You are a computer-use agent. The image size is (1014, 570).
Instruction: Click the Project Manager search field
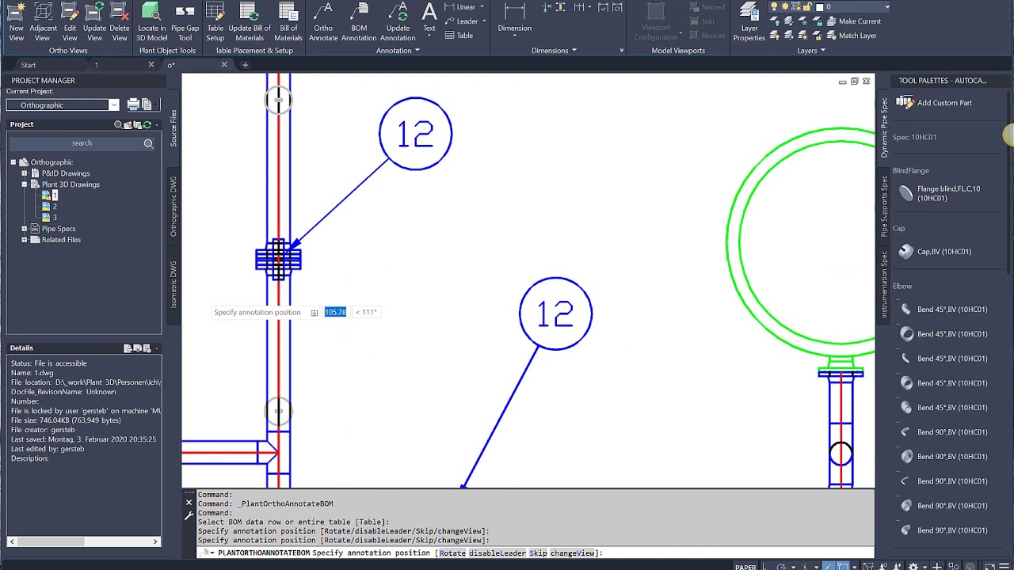click(x=82, y=143)
